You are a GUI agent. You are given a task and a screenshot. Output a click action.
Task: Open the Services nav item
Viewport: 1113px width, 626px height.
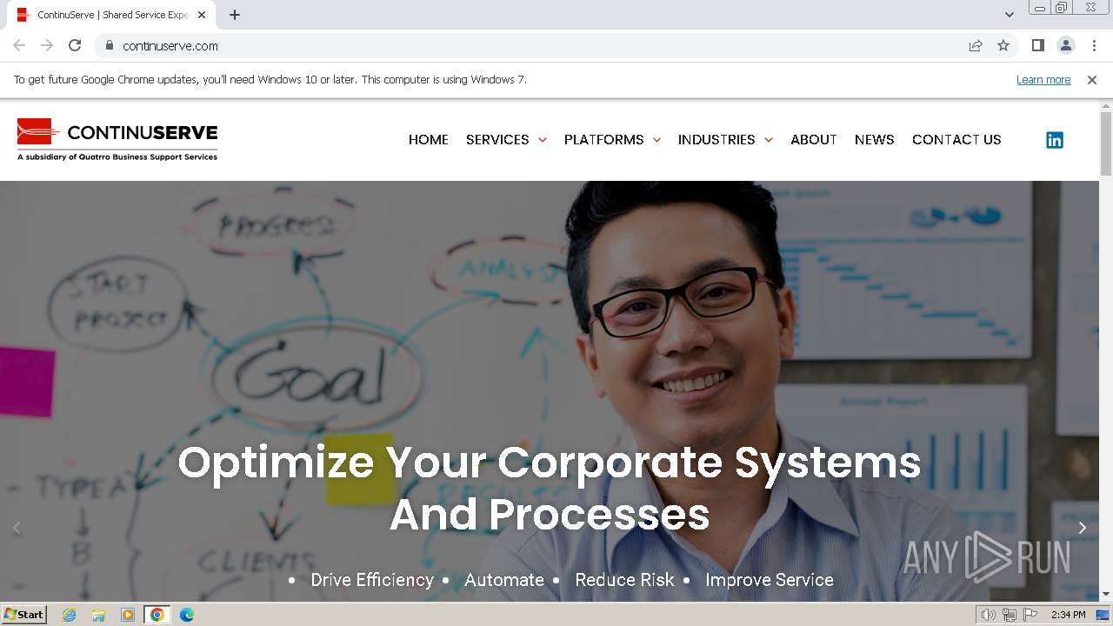(497, 139)
